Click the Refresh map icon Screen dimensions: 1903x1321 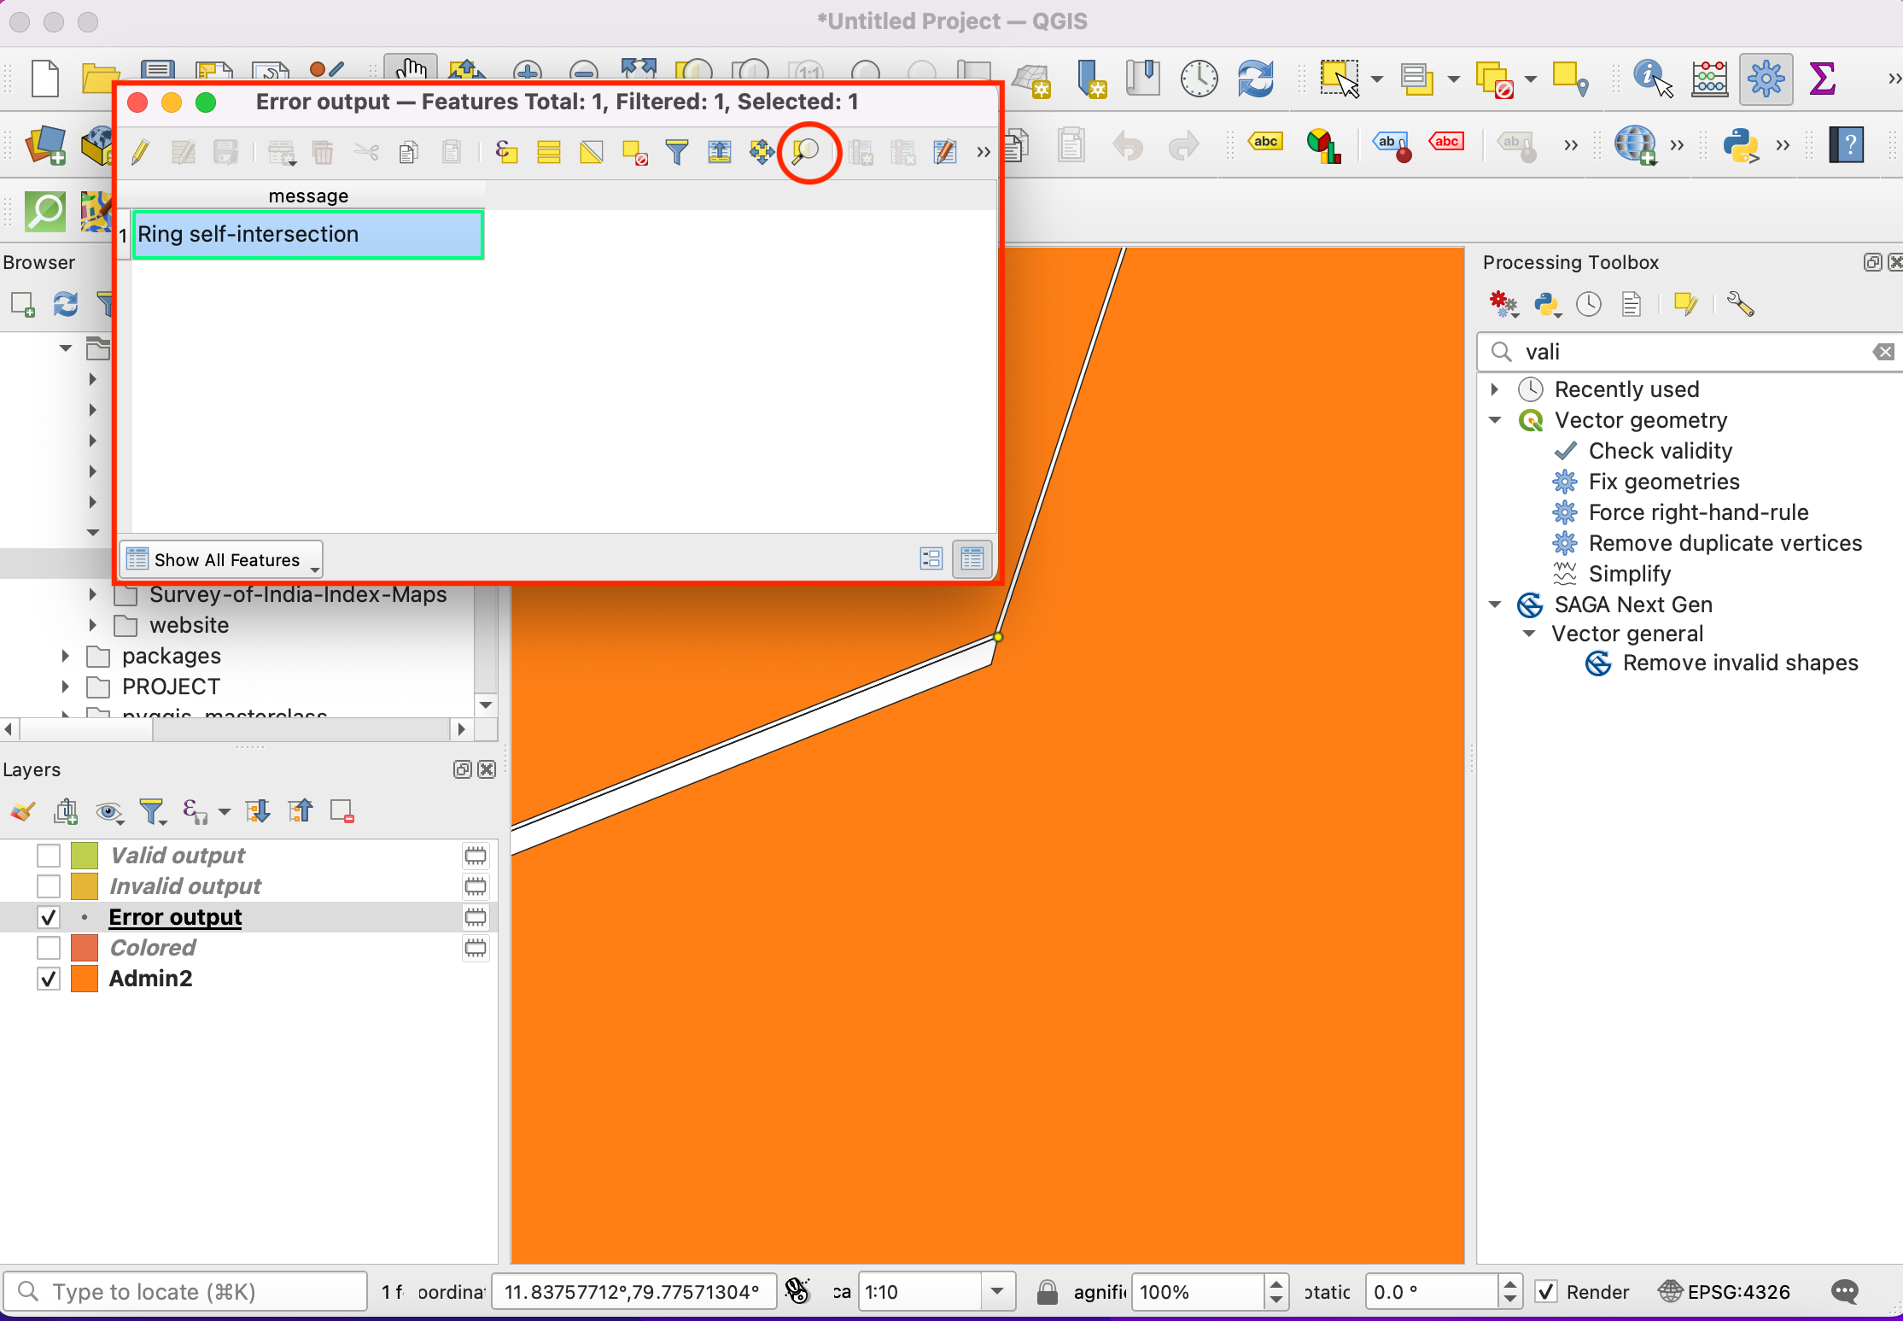click(x=1255, y=79)
